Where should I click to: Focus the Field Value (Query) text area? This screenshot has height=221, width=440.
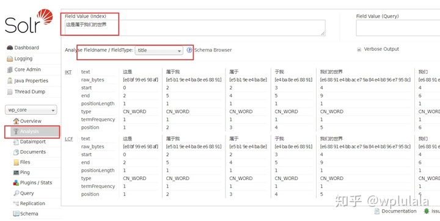pyautogui.click(x=398, y=27)
